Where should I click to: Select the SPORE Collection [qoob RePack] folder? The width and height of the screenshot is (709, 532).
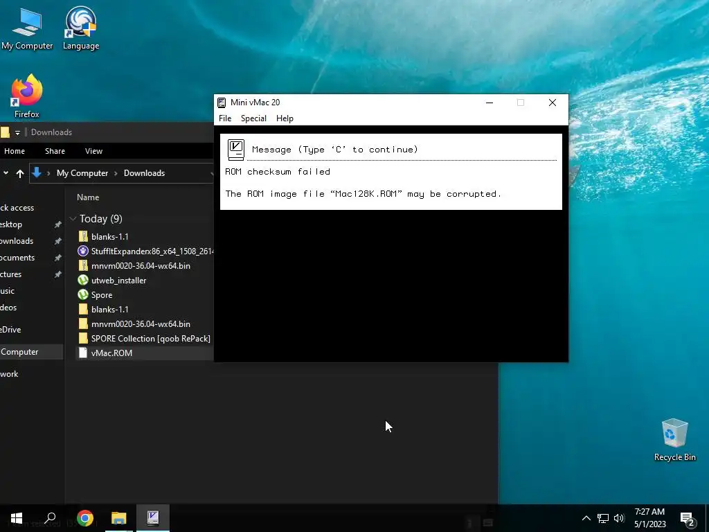pos(145,338)
